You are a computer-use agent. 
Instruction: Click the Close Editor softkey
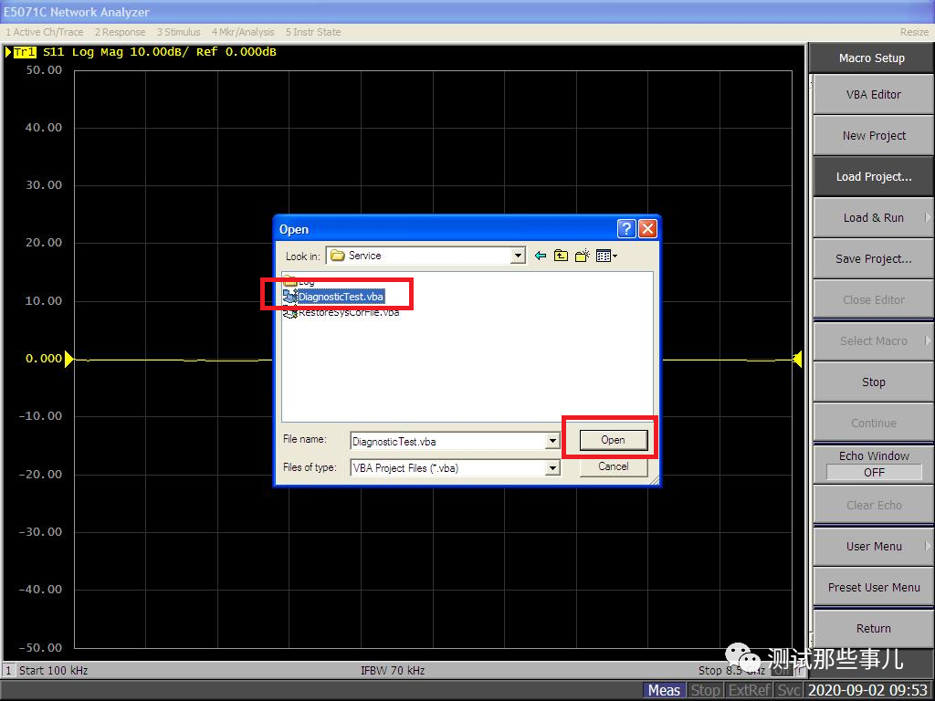coord(873,299)
